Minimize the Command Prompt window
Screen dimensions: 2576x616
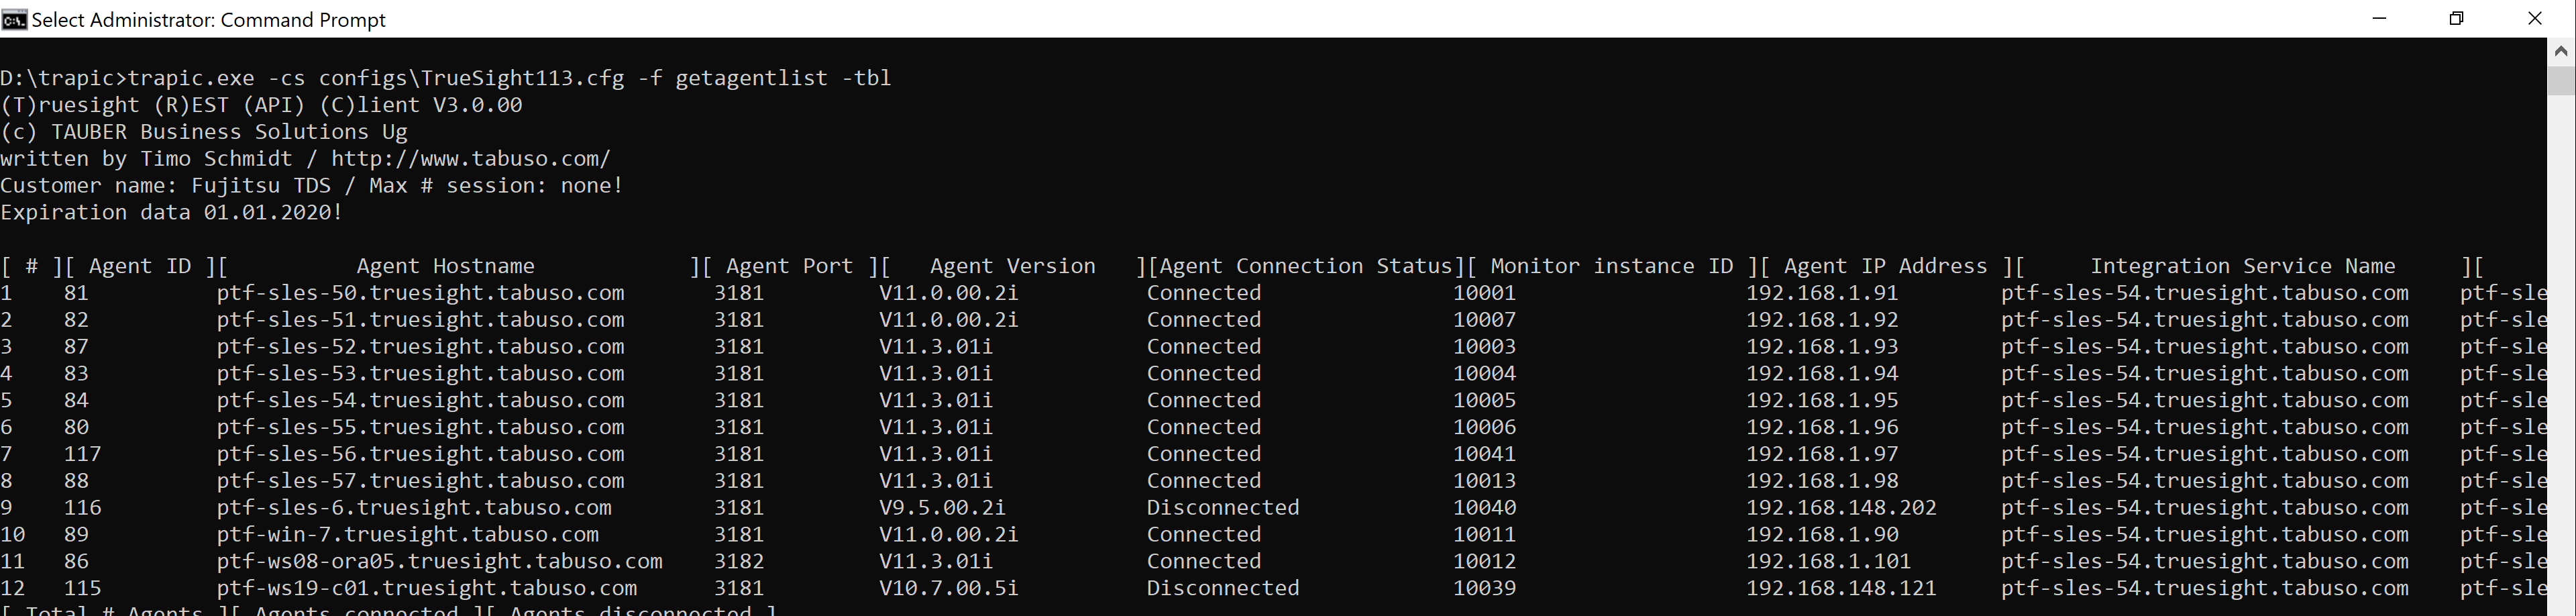pos(2380,19)
